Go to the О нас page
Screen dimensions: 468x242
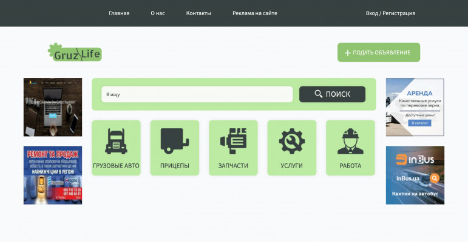tap(158, 13)
